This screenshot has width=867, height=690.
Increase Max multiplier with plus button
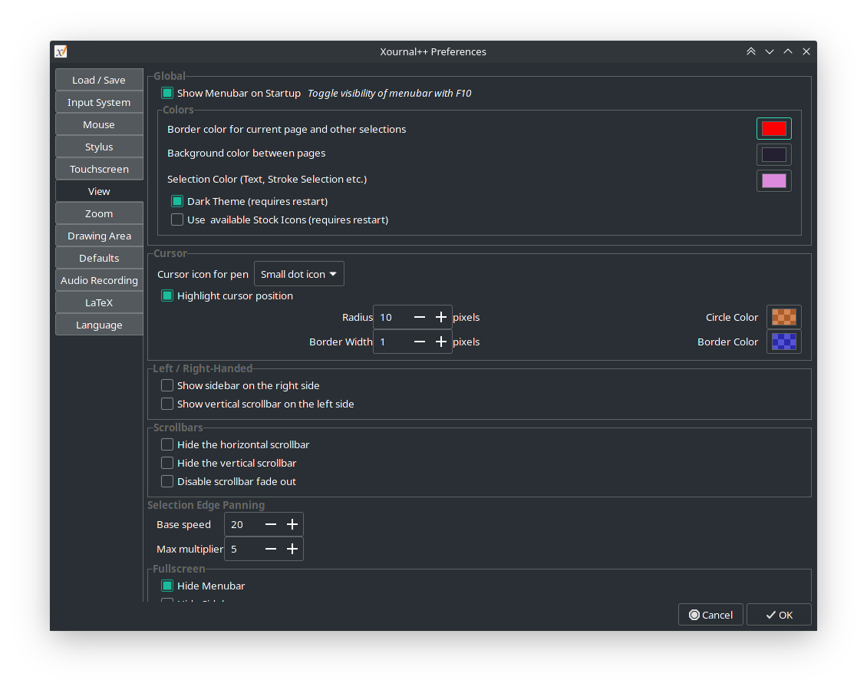click(292, 549)
